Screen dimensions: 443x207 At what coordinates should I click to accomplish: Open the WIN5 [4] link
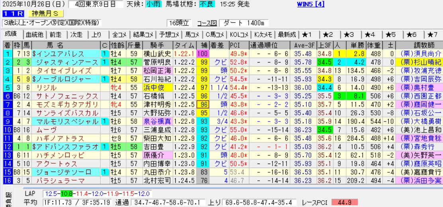pyautogui.click(x=310, y=4)
